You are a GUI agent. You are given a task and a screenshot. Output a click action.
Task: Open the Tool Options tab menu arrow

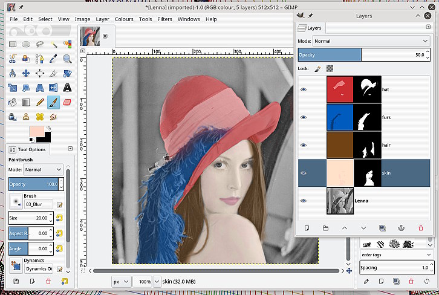70,149
